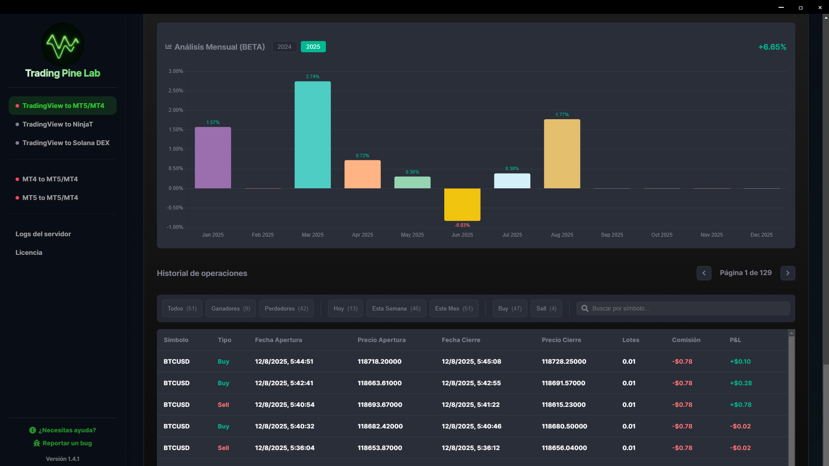Switch chart year to 2024
This screenshot has height=466, width=829.
284,47
